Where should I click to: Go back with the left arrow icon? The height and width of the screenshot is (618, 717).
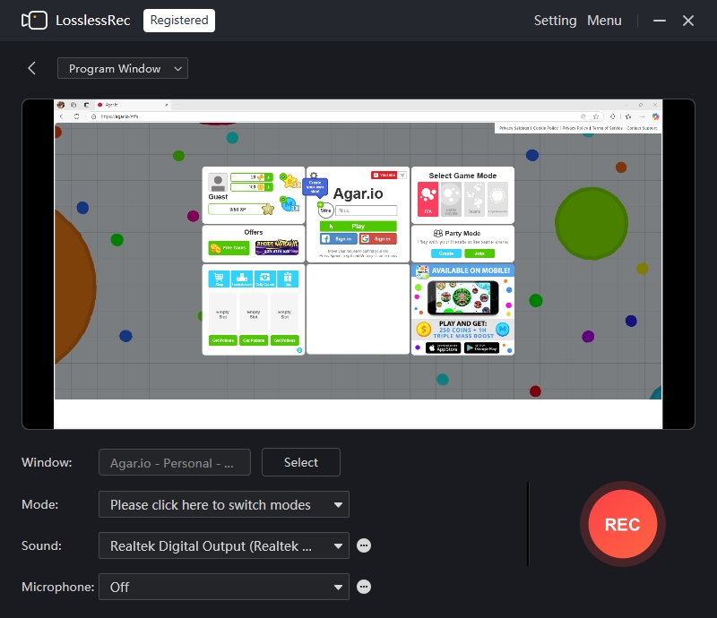coord(31,69)
